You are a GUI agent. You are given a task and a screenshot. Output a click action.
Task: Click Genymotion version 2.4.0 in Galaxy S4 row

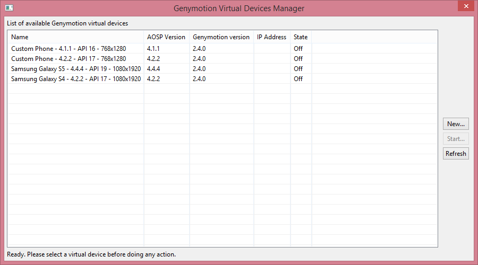pos(199,79)
